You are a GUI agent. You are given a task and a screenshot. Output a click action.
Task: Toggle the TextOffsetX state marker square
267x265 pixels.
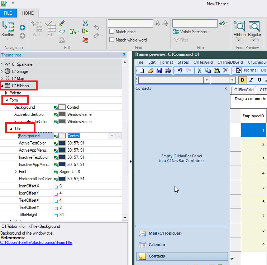click(x=56, y=201)
